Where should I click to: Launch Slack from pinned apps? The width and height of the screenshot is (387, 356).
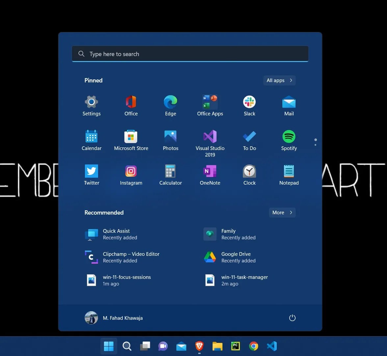[249, 105]
